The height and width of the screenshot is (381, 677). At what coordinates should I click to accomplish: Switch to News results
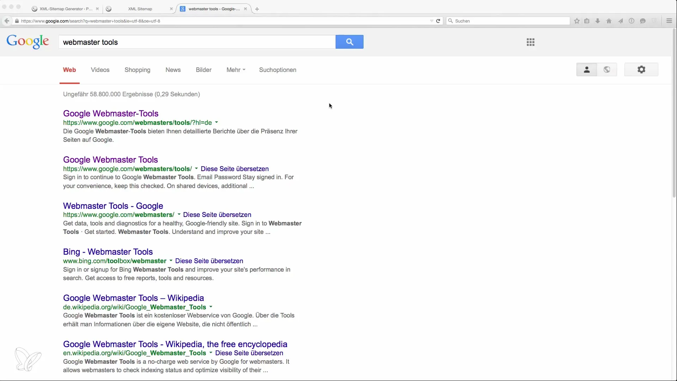(x=173, y=70)
